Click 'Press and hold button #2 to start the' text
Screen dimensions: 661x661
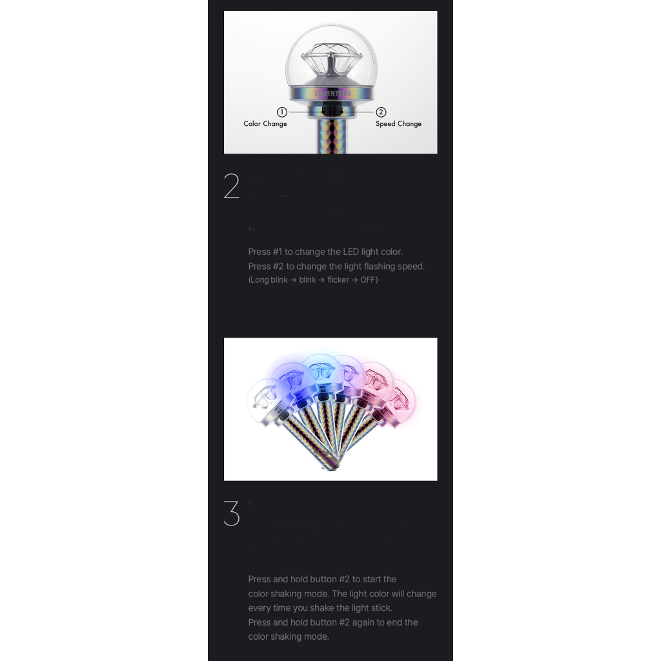[x=322, y=579]
